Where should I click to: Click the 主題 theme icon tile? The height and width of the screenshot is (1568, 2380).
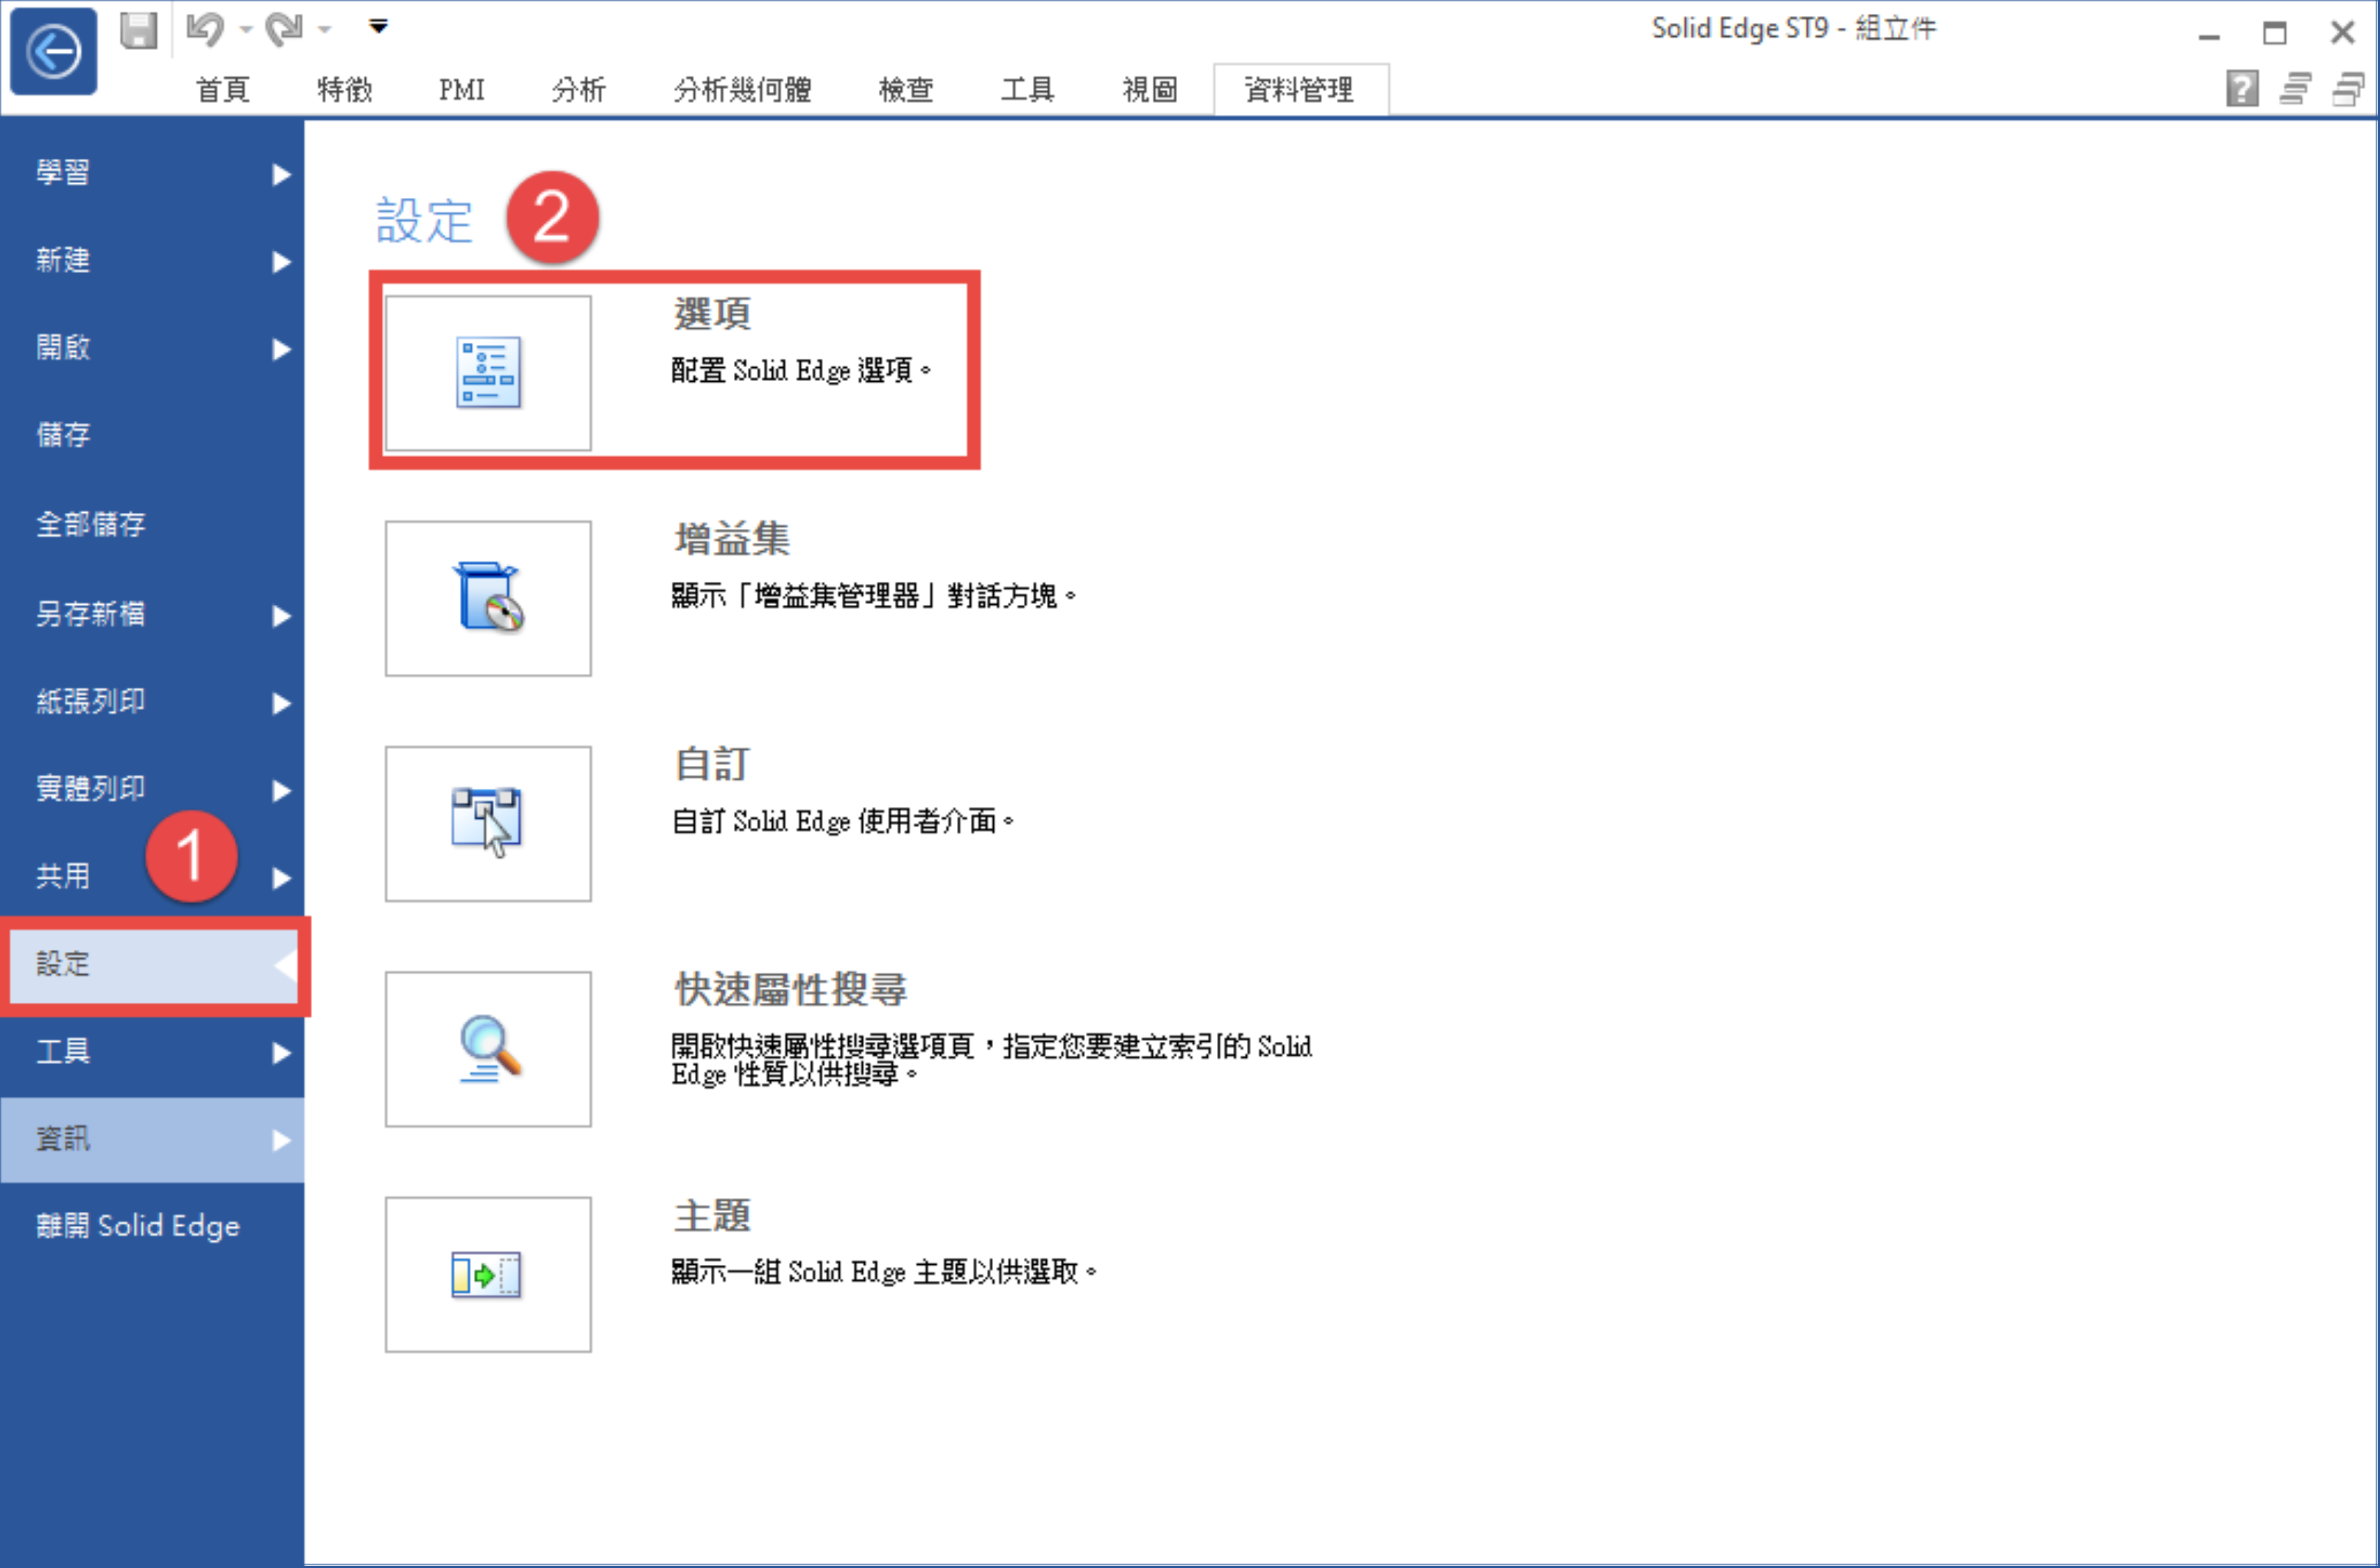coord(488,1275)
